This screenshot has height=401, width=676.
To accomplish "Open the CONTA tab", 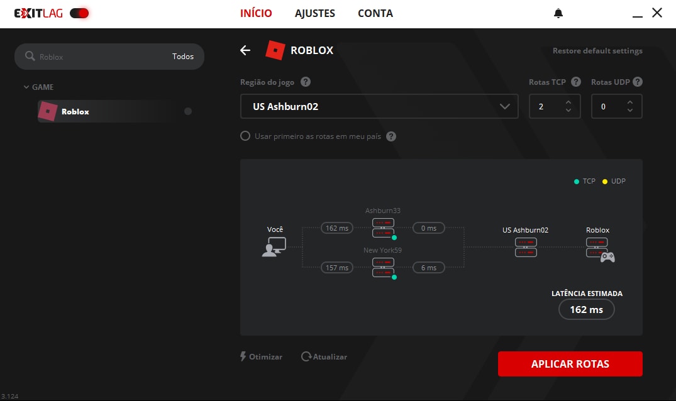I will 375,13.
